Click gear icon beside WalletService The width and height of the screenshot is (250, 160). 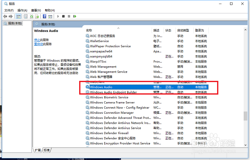87,41
